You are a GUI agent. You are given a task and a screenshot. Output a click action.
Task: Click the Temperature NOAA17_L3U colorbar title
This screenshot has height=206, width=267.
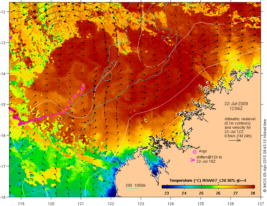pos(208,181)
